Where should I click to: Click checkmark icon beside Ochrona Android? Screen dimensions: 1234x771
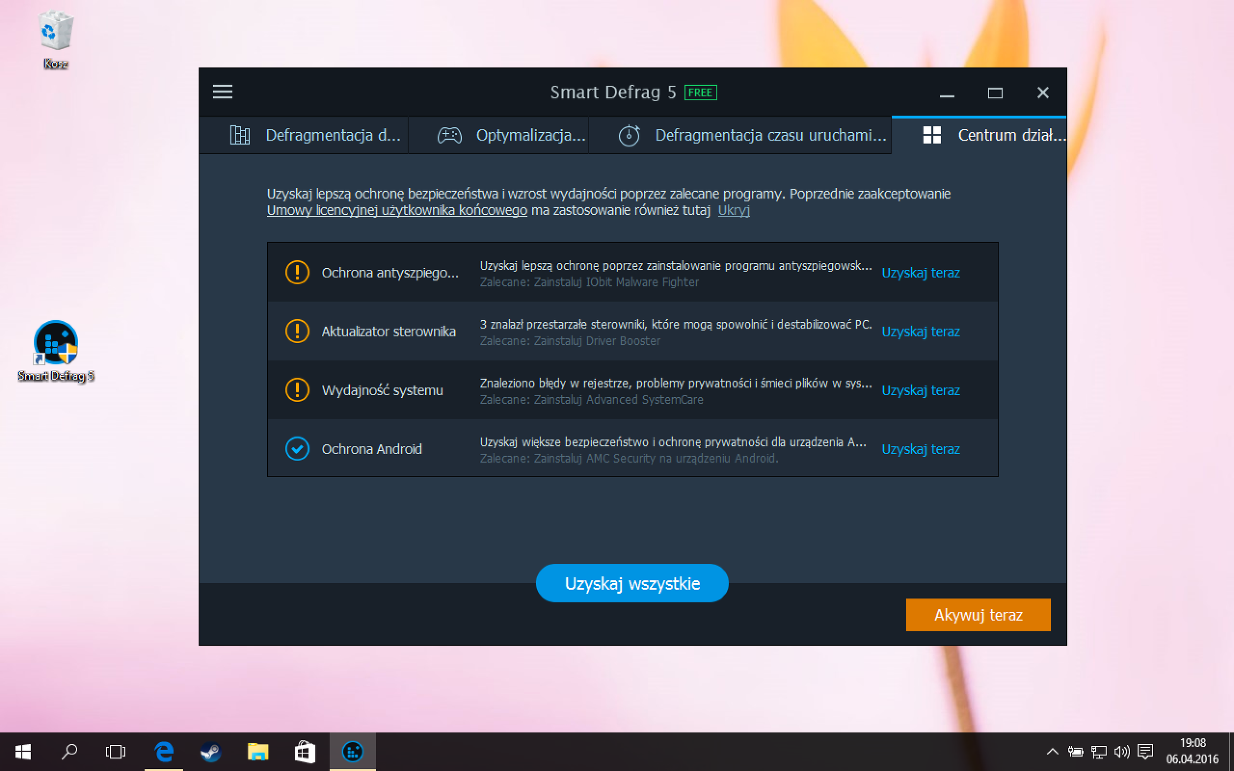[x=297, y=449]
